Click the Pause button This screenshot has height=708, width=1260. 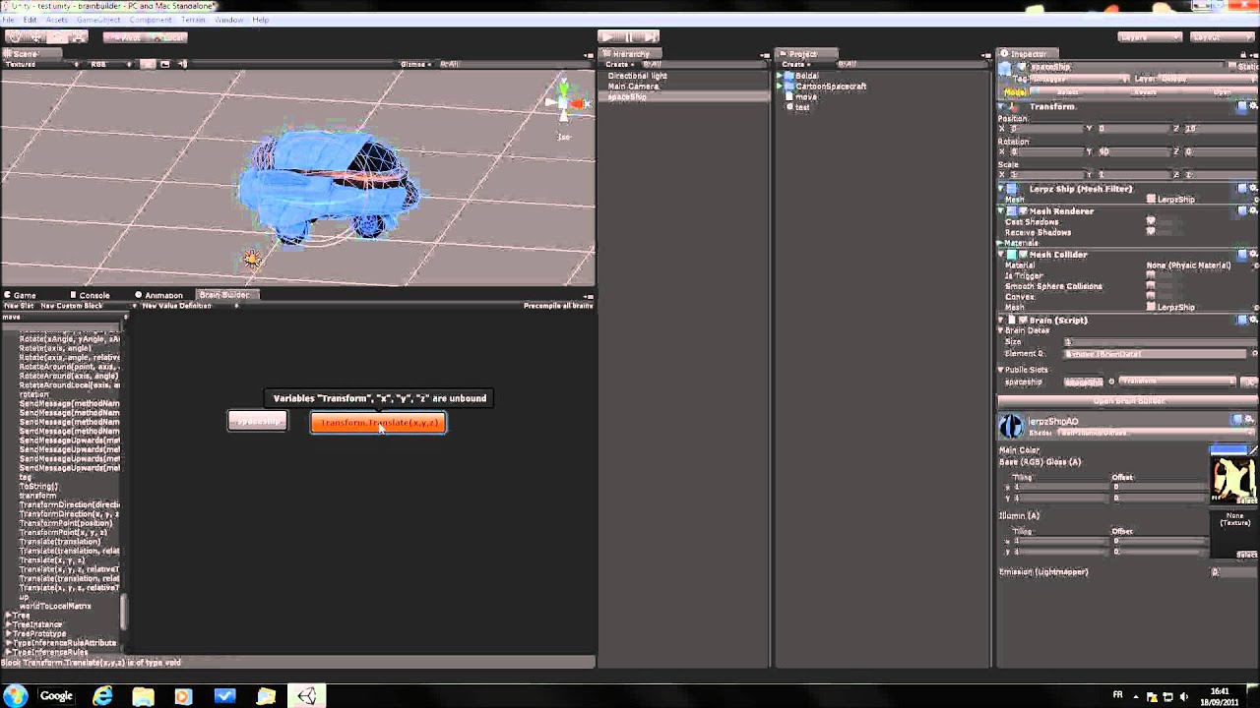(x=630, y=37)
